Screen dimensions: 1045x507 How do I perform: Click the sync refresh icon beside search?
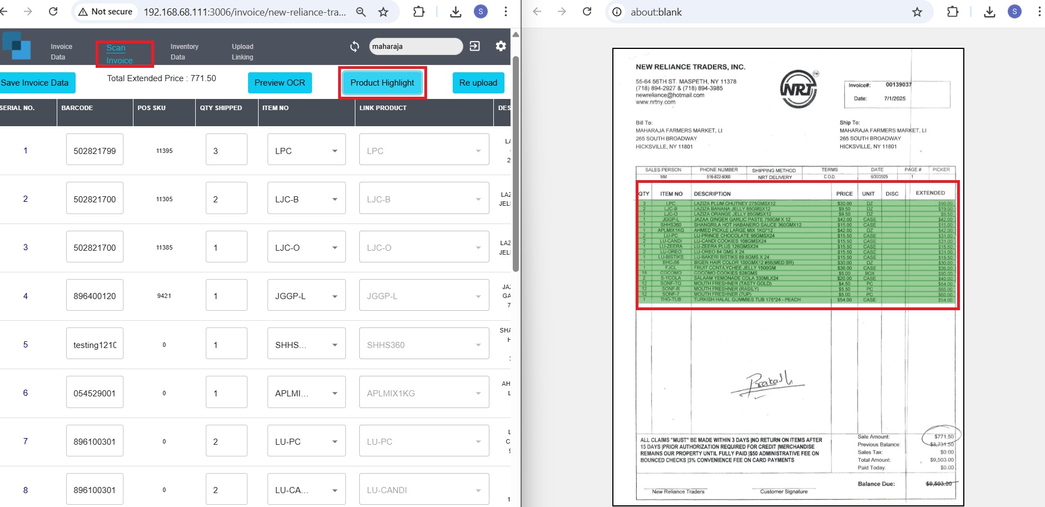click(355, 47)
